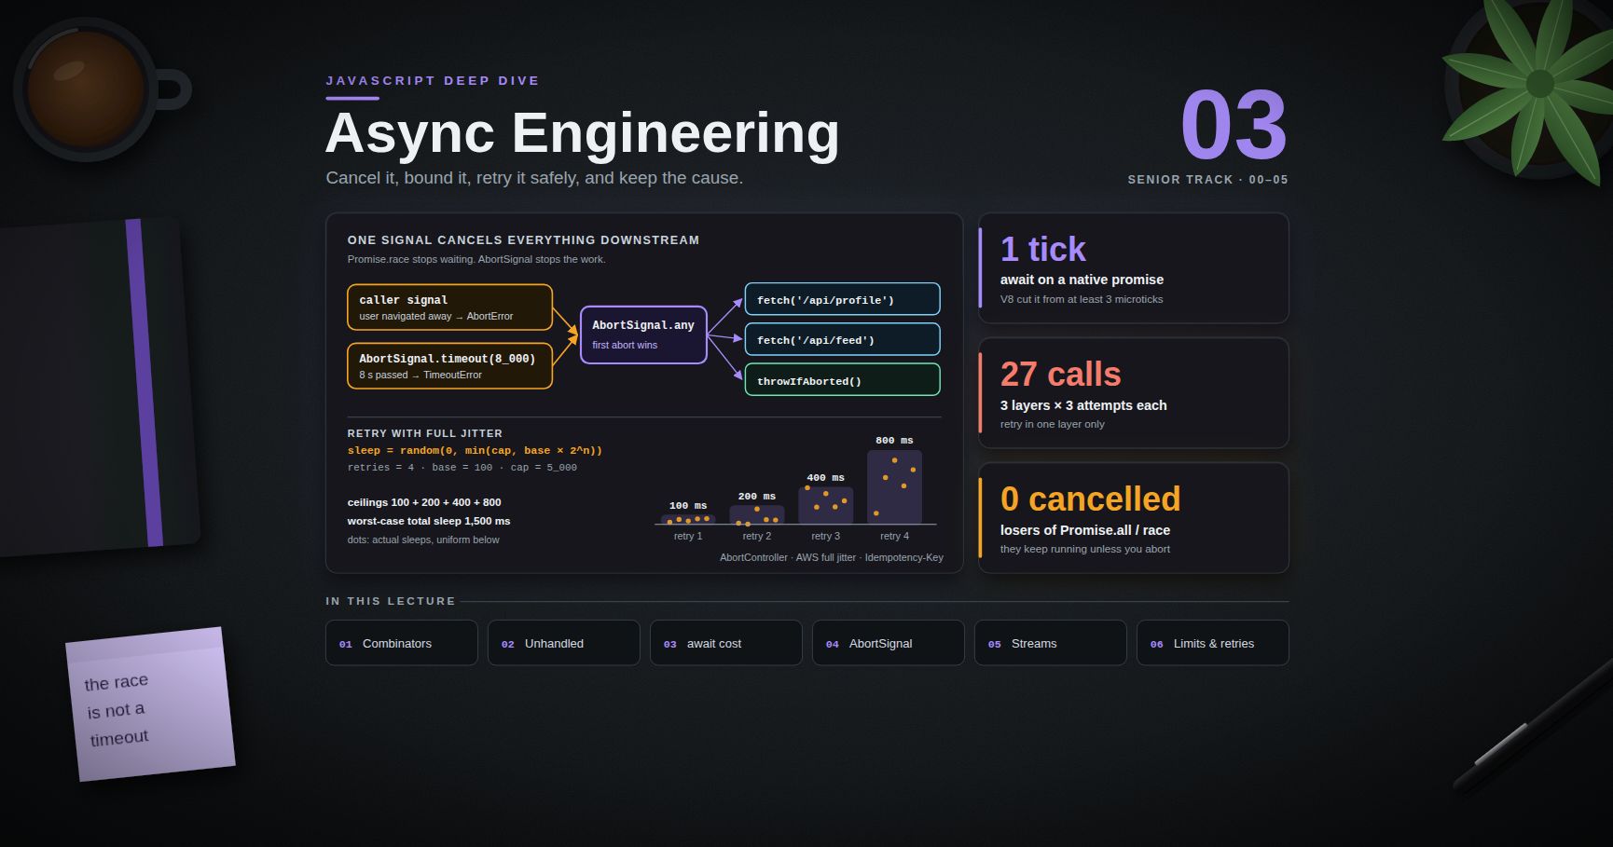This screenshot has height=847, width=1613.
Task: Select the AbortSignal.any node
Action: coord(643,335)
